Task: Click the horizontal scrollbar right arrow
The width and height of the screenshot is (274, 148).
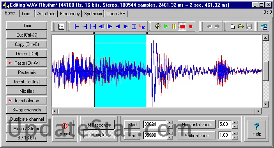Action: click(x=258, y=111)
